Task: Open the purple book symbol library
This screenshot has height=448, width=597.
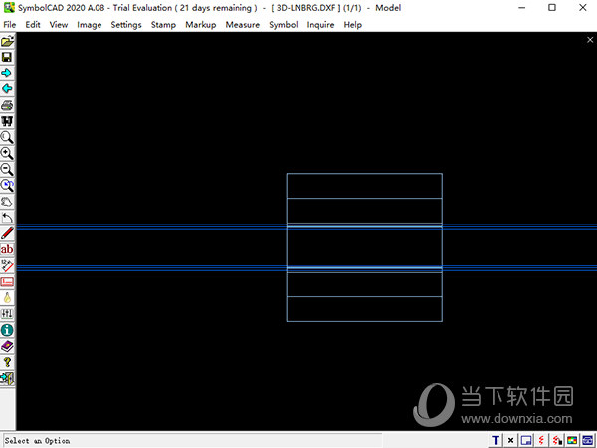Action: [7, 346]
